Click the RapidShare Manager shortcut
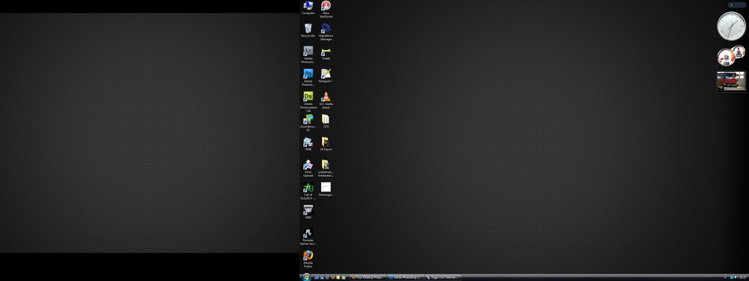This screenshot has height=281, width=749. click(x=326, y=29)
